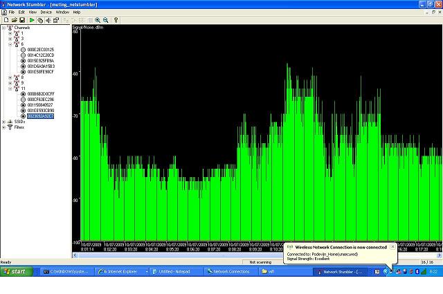Screen dimensions: 443x294
Task: Close the wireless connection notification balloon
Action: click(392, 246)
